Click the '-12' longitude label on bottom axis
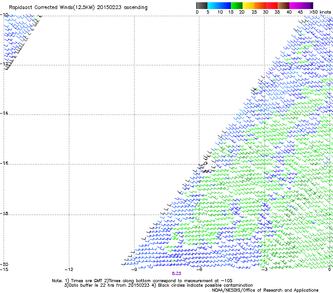333x293 pixels. pos(69,270)
